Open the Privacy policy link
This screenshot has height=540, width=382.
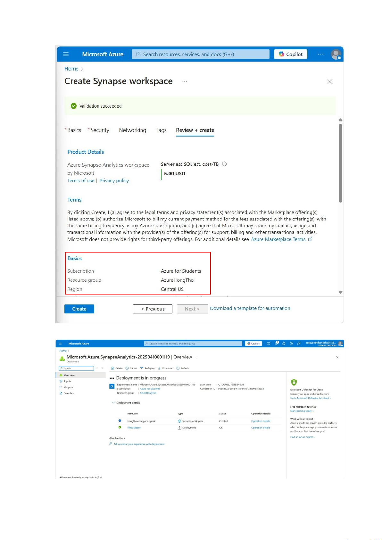[114, 180]
